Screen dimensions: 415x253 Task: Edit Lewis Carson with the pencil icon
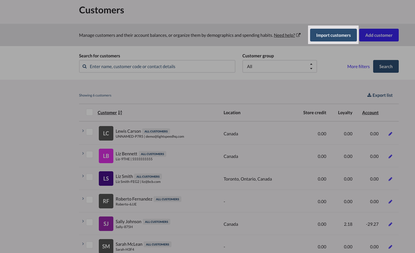tap(390, 134)
